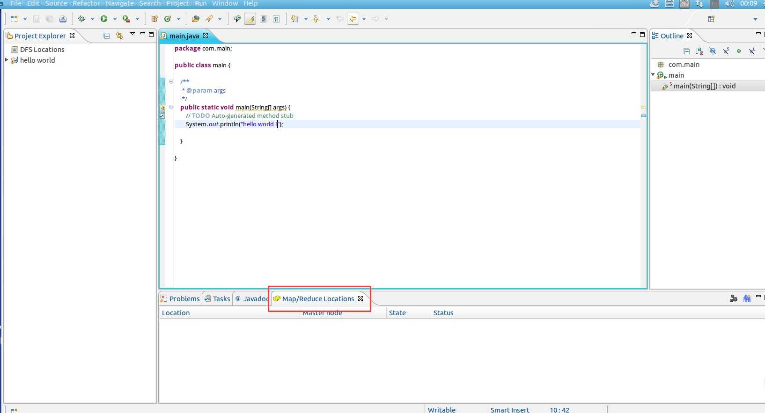Click the Open Perspective icon
The width and height of the screenshot is (765, 413).
(711, 19)
